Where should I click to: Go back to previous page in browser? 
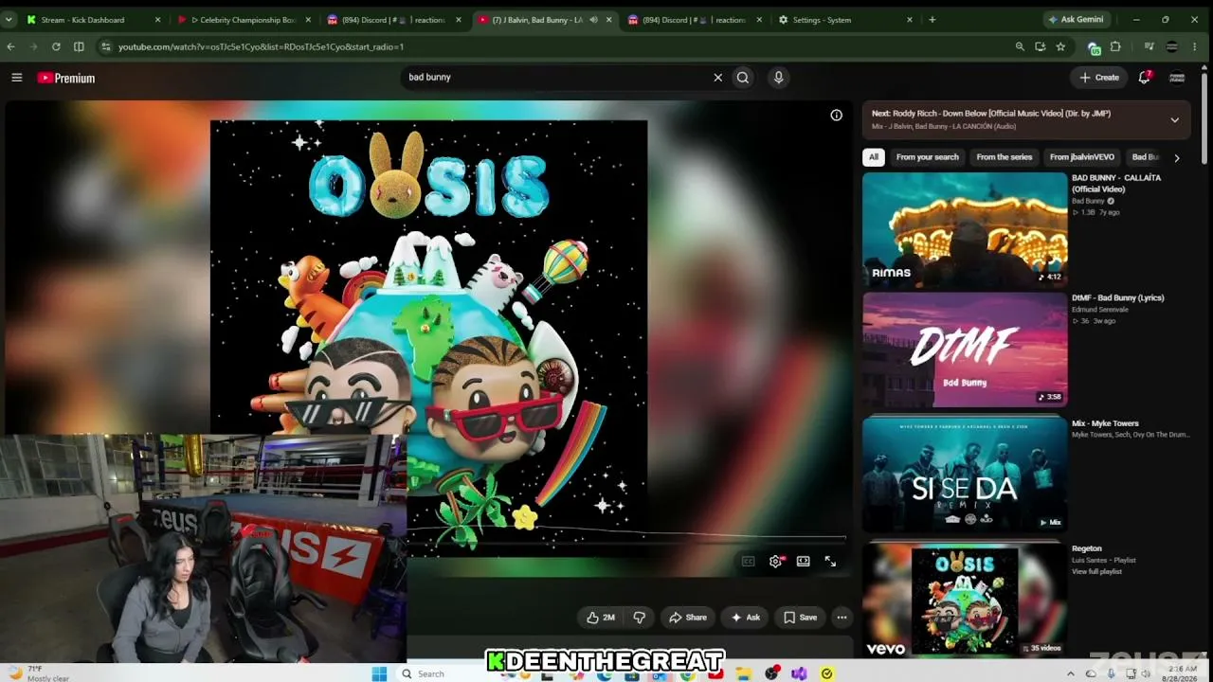11,46
